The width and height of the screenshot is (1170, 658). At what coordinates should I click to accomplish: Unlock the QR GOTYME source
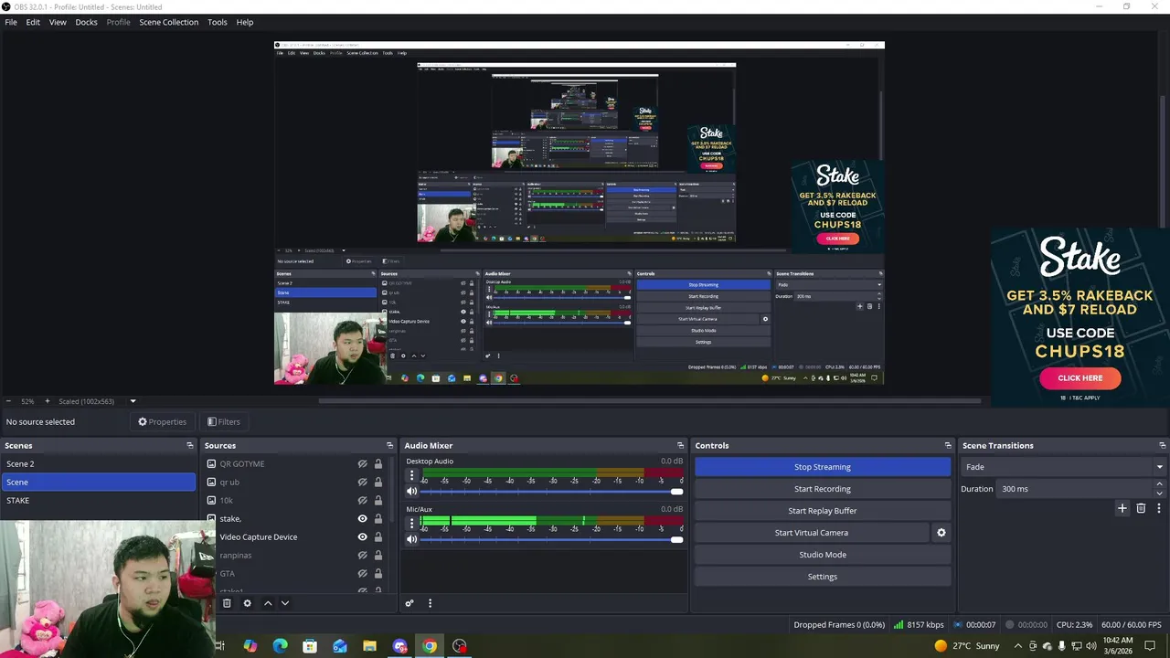378,464
